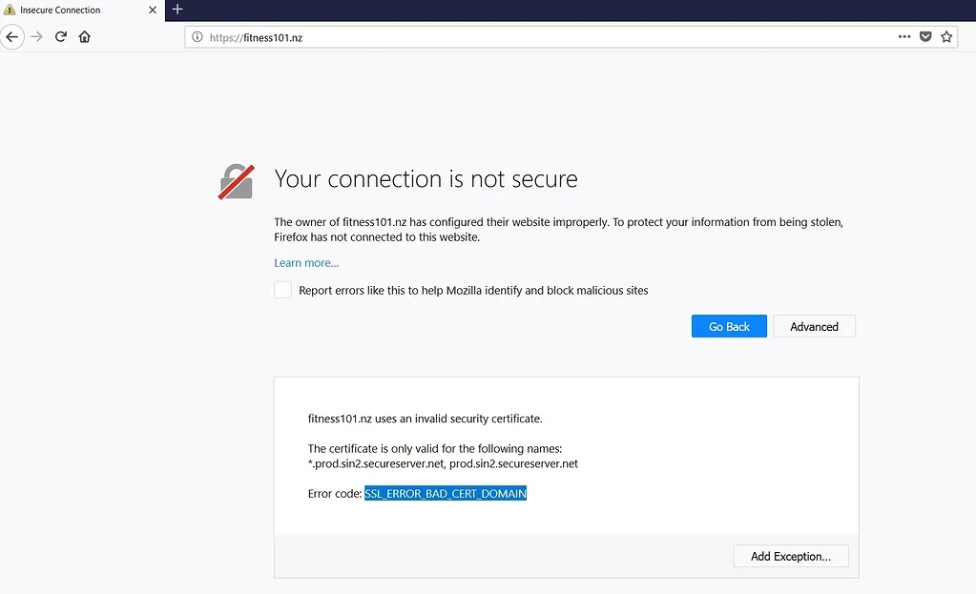Click the broken padlock warning icon
This screenshot has width=976, height=594.
point(236,181)
